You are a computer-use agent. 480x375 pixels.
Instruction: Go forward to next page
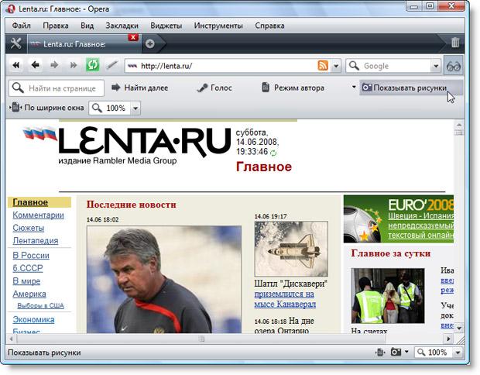pos(54,65)
